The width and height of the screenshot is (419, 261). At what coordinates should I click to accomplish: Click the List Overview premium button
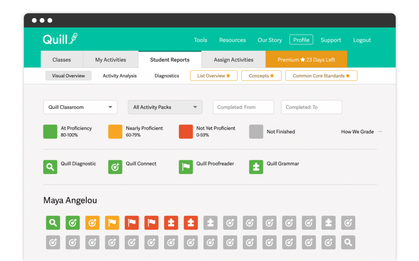[x=214, y=75]
